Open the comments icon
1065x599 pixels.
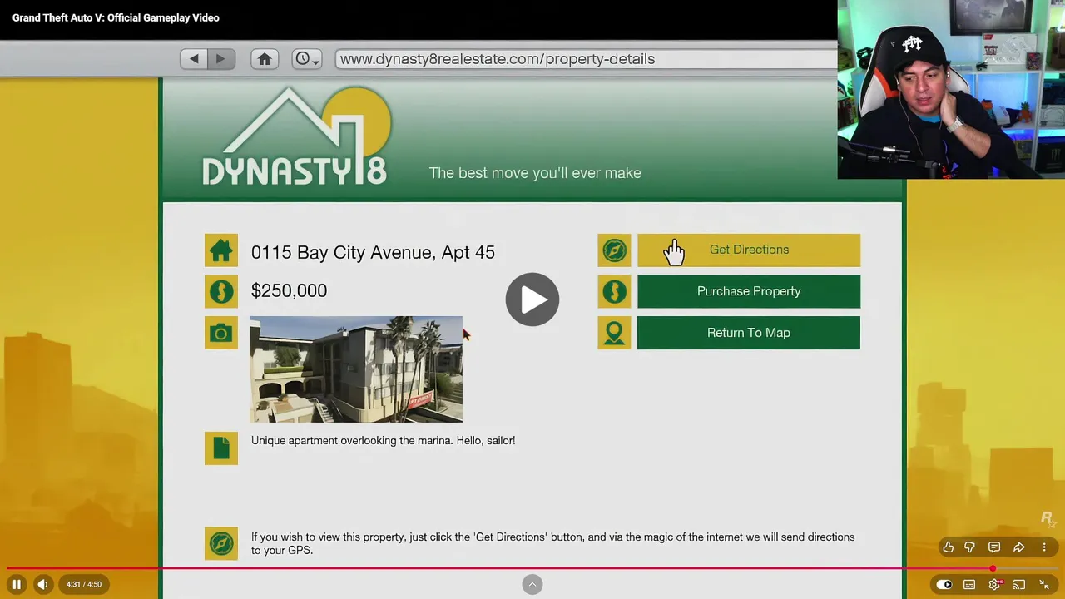coord(994,547)
